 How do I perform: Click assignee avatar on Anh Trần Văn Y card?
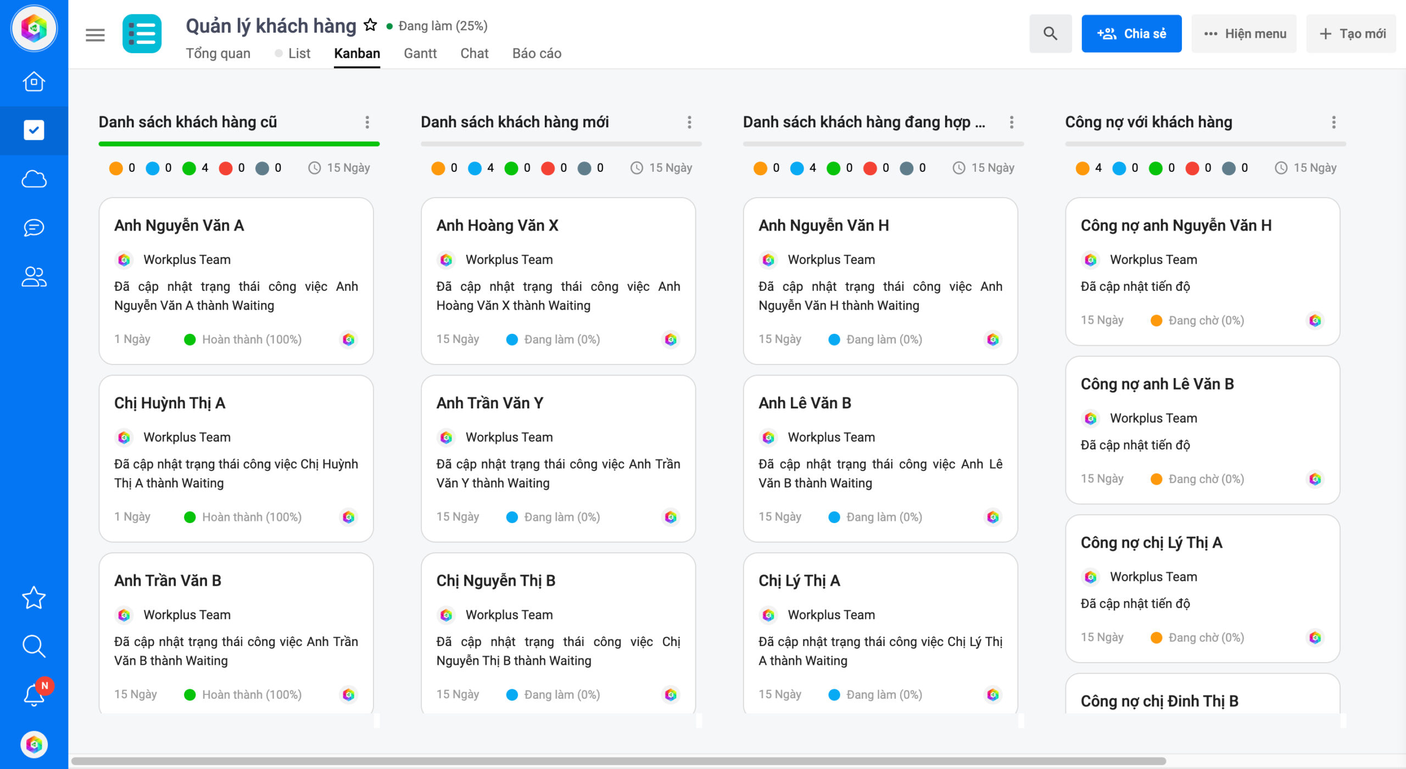pos(671,517)
